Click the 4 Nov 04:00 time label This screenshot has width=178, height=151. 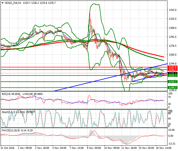pyautogui.click(x=59, y=148)
